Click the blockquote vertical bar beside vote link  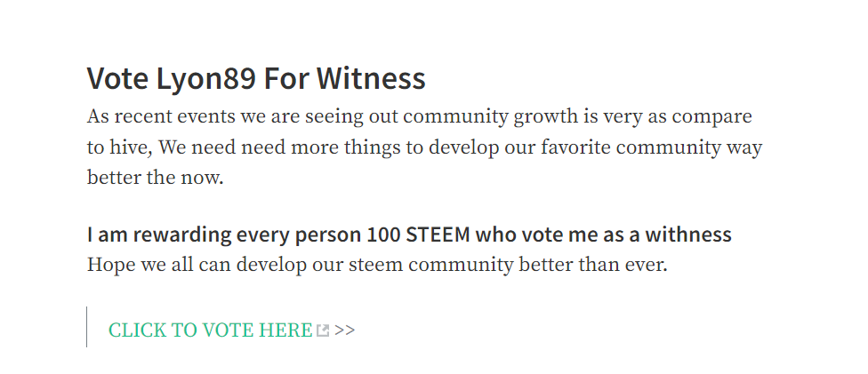coord(87,327)
